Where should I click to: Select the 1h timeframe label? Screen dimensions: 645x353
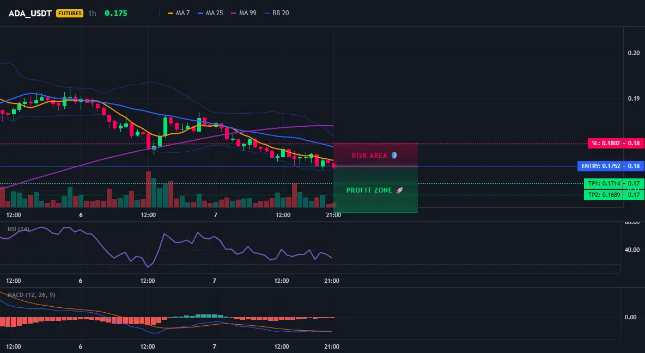[x=92, y=13]
